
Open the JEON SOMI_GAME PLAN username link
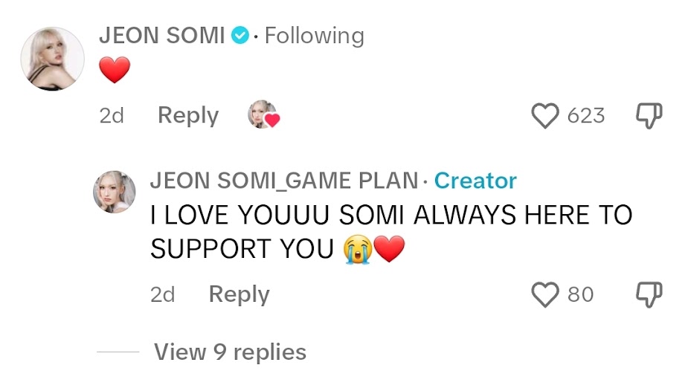click(x=283, y=181)
